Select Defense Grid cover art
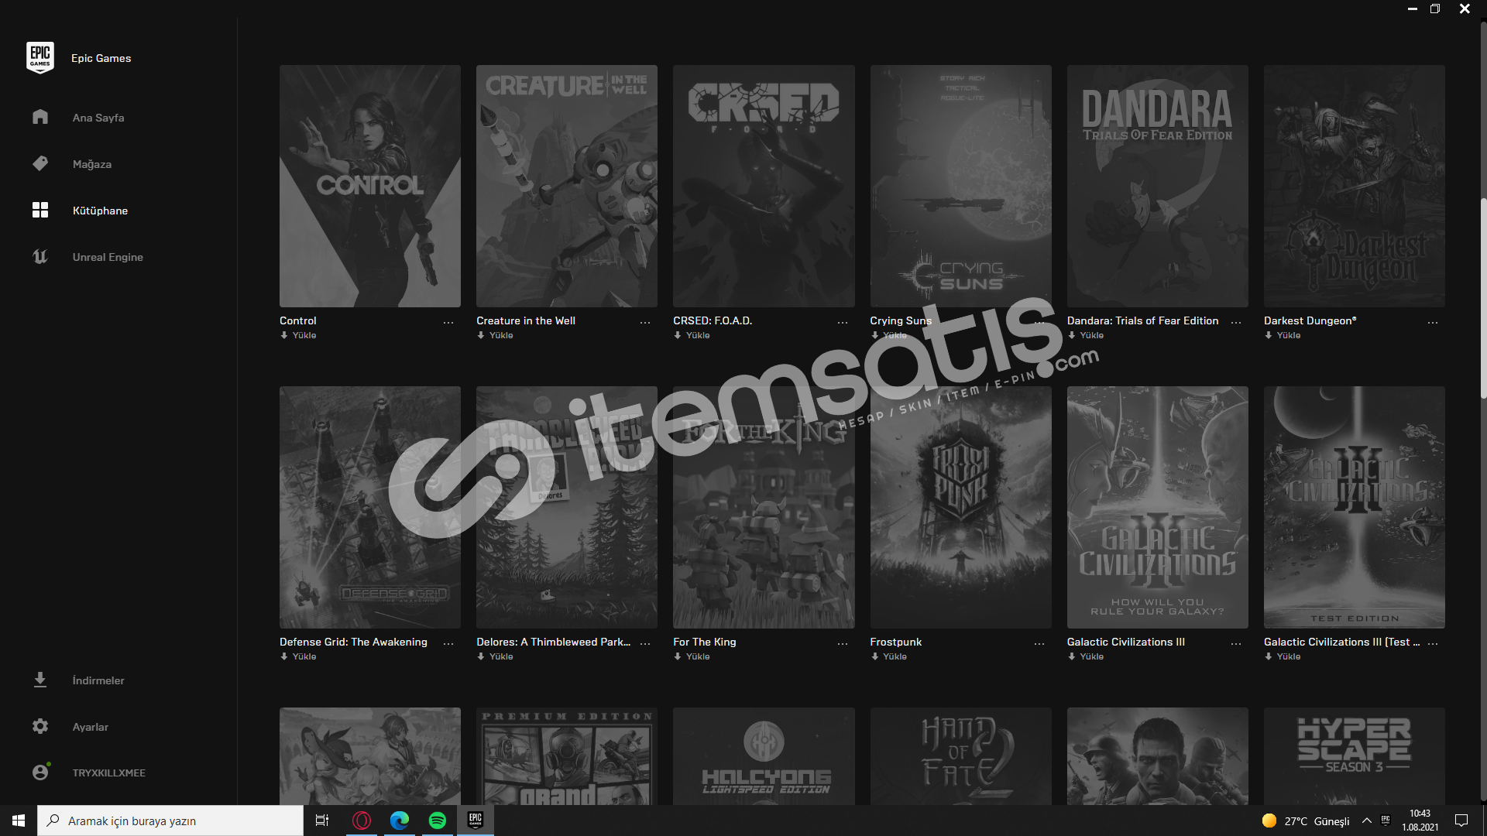1487x836 pixels. point(370,507)
